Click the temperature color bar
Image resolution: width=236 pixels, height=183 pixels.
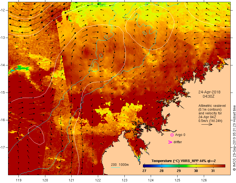click(184, 166)
